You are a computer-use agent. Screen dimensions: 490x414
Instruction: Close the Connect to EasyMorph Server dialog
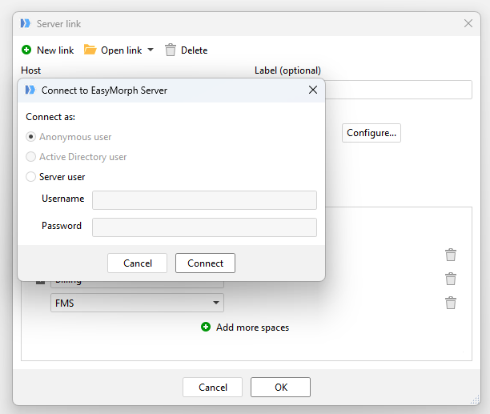(x=313, y=90)
